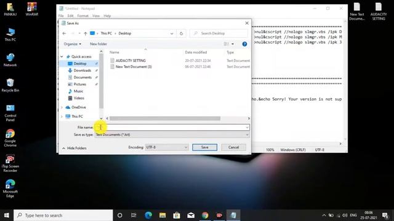This screenshot has height=221, width=394.
Task: Expand the This PC tree node
Action: coord(62,117)
